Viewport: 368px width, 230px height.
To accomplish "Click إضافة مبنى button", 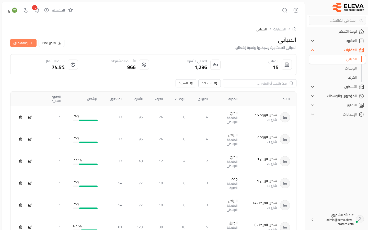I will click(23, 43).
